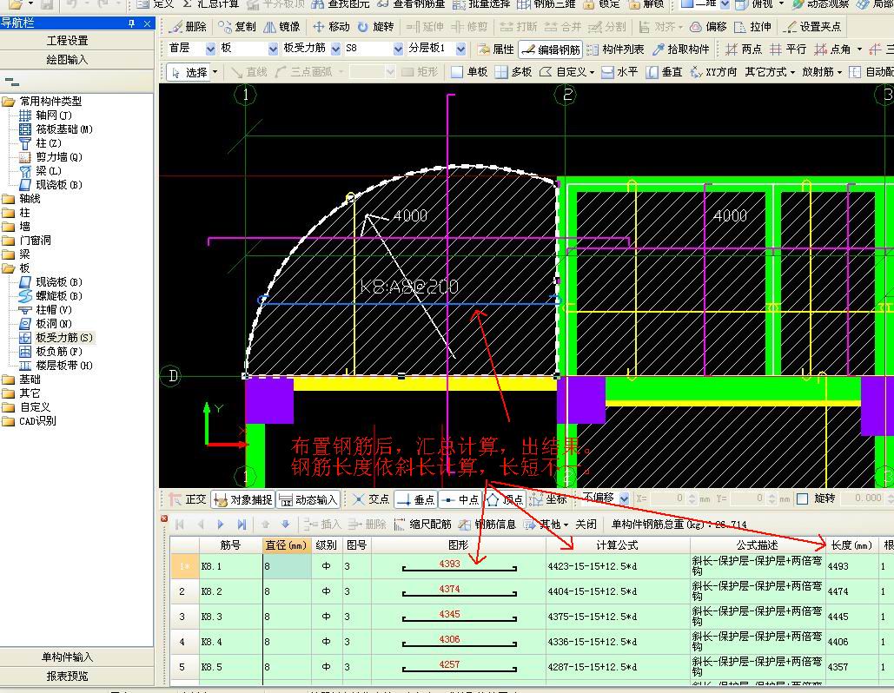The width and height of the screenshot is (894, 693).
Task: Open 自定义 layout dropdown
Action: click(x=566, y=72)
